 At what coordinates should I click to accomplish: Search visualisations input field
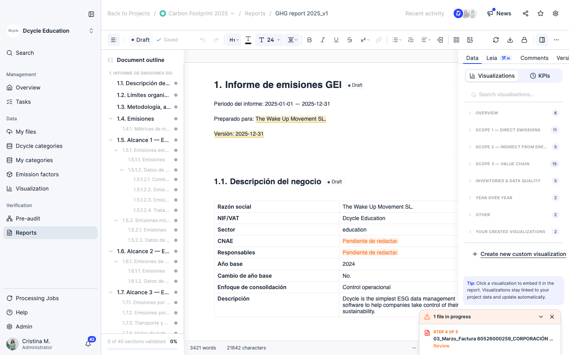pyautogui.click(x=514, y=95)
